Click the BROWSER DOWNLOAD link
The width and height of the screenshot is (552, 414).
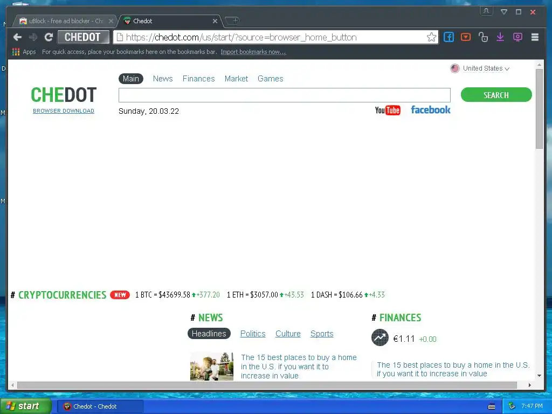coord(64,111)
